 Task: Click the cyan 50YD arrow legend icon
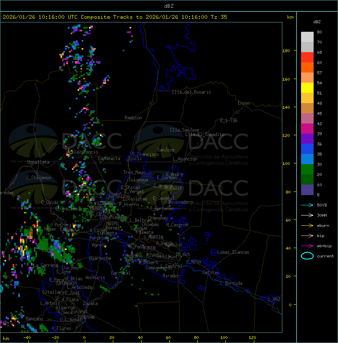point(307,205)
